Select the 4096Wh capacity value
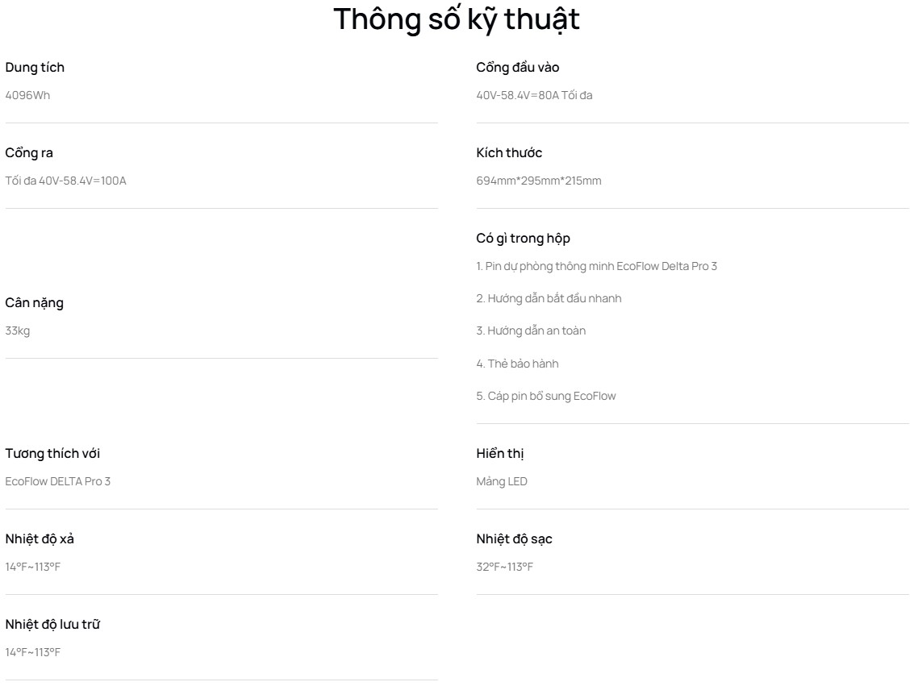Image resolution: width=914 pixels, height=686 pixels. 27,95
